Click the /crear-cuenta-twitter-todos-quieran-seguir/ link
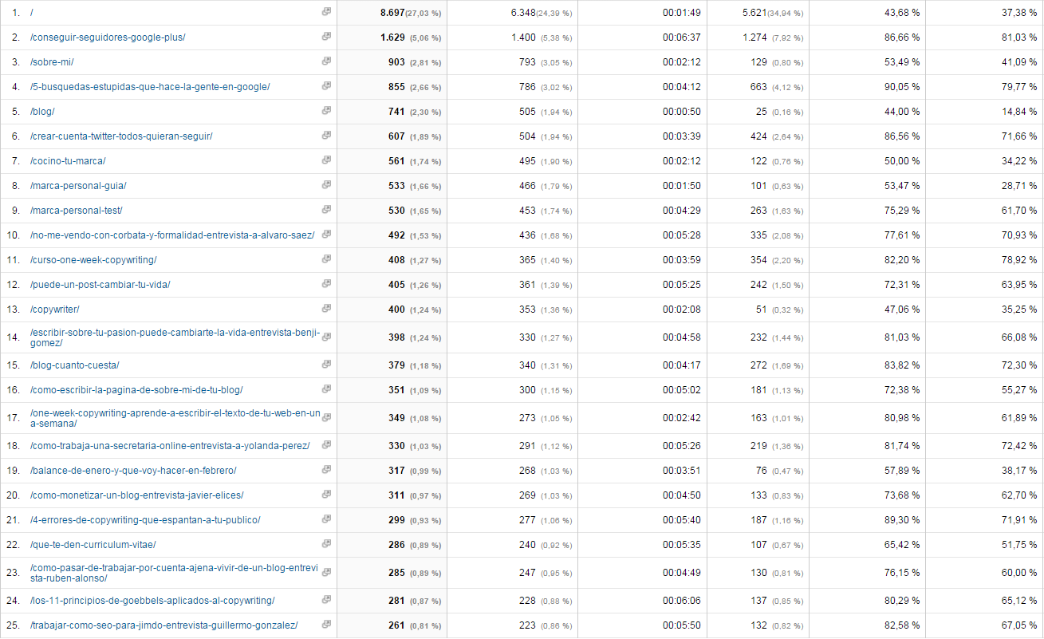Screen dimensions: 1044x639 click(121, 136)
